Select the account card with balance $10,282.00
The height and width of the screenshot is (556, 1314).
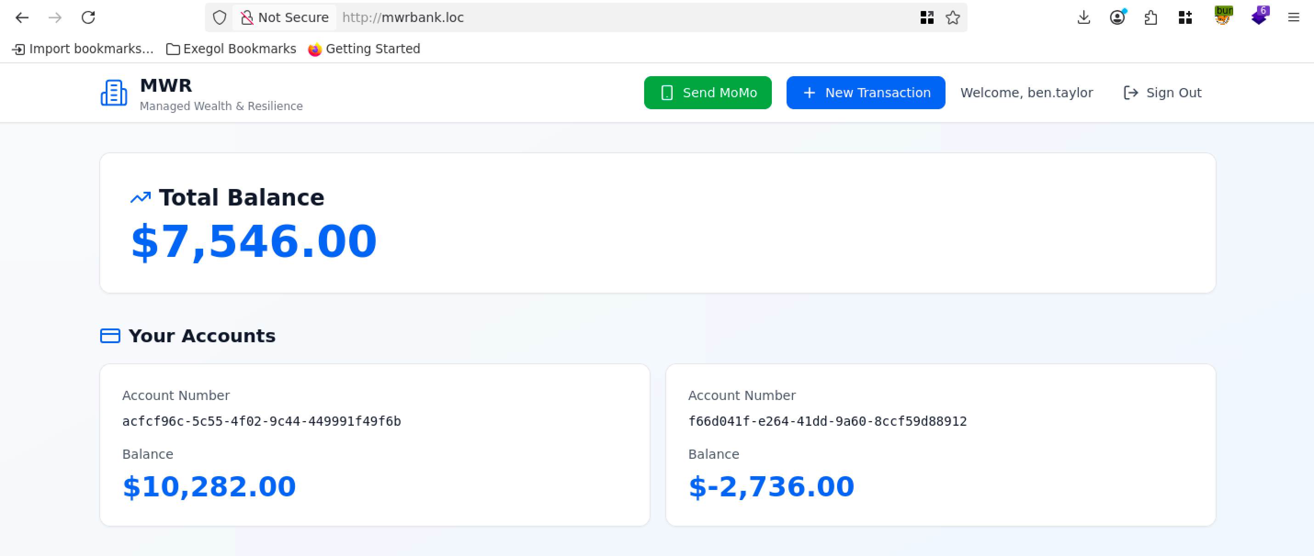click(x=374, y=444)
